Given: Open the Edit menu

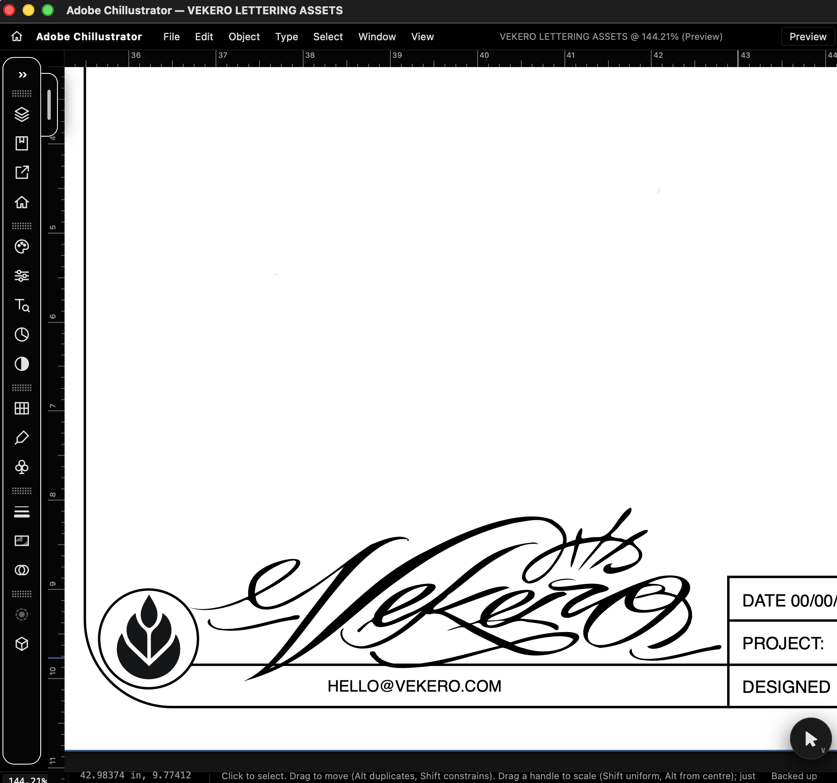Looking at the screenshot, I should tap(204, 36).
